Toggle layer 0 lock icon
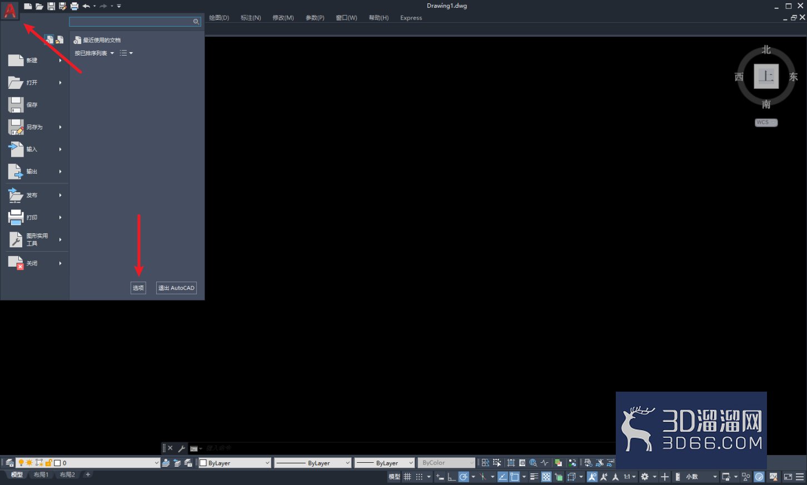Viewport: 807px width, 485px height. tap(48, 463)
